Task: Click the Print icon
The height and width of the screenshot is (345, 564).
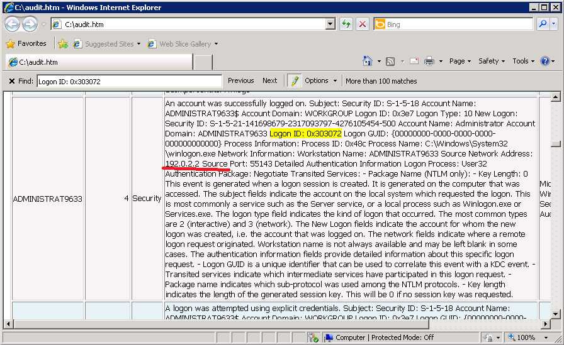Action: click(x=429, y=61)
